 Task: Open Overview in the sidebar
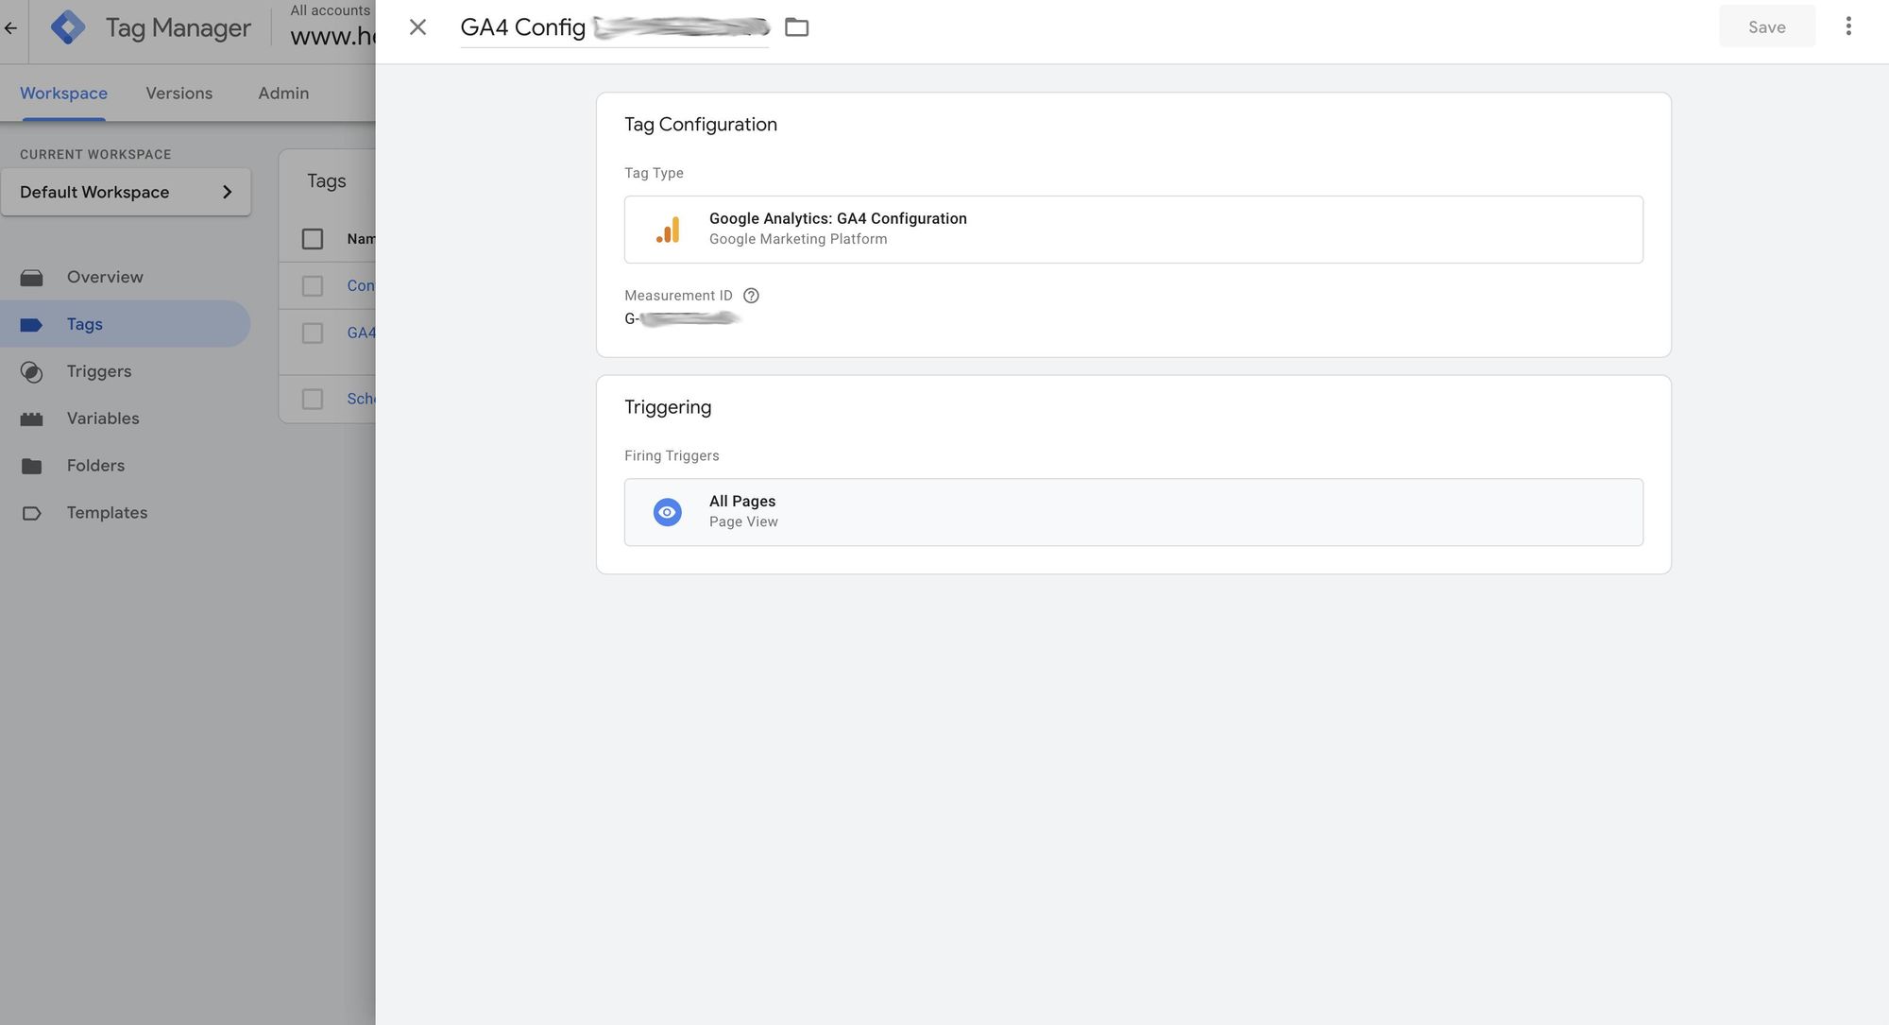(125, 277)
